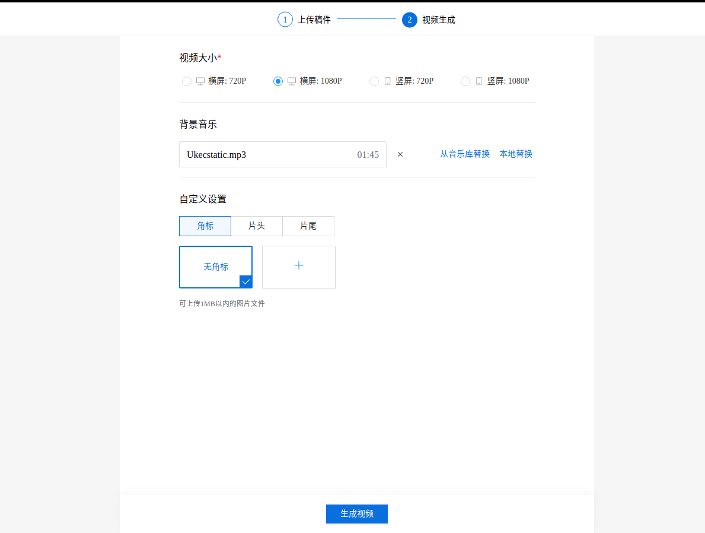Select the 横屏: 1080P radio button
705x533 pixels.
tap(278, 81)
